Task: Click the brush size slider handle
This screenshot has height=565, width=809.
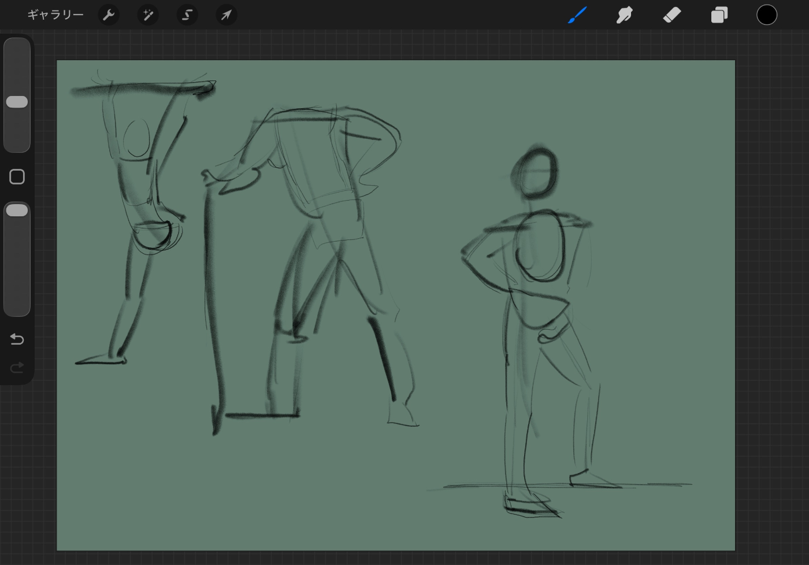Action: [x=17, y=102]
